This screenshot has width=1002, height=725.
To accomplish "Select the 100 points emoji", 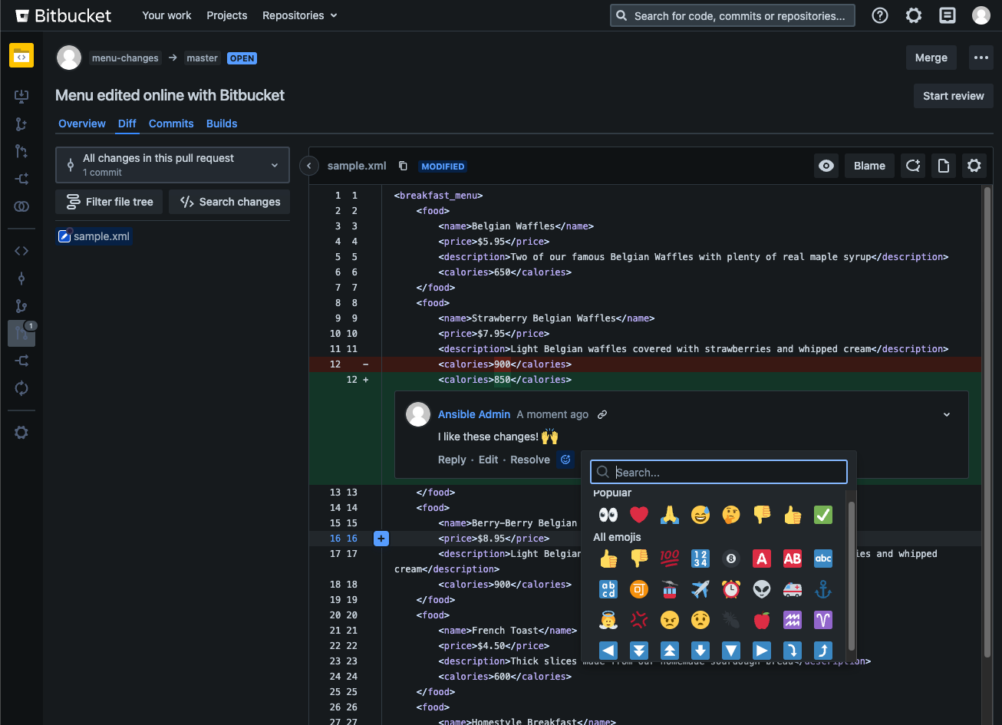I will coord(670,559).
